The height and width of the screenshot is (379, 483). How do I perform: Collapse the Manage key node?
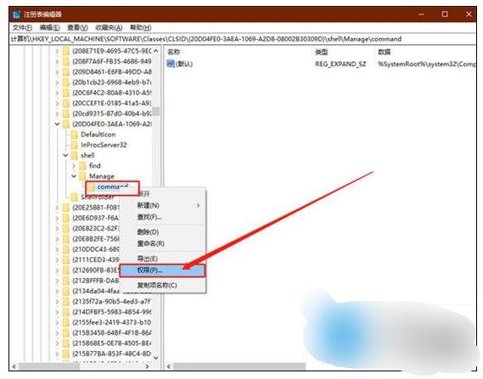(x=74, y=176)
